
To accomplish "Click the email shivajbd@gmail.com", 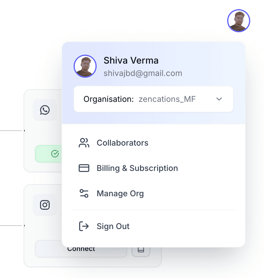I will click(143, 73).
